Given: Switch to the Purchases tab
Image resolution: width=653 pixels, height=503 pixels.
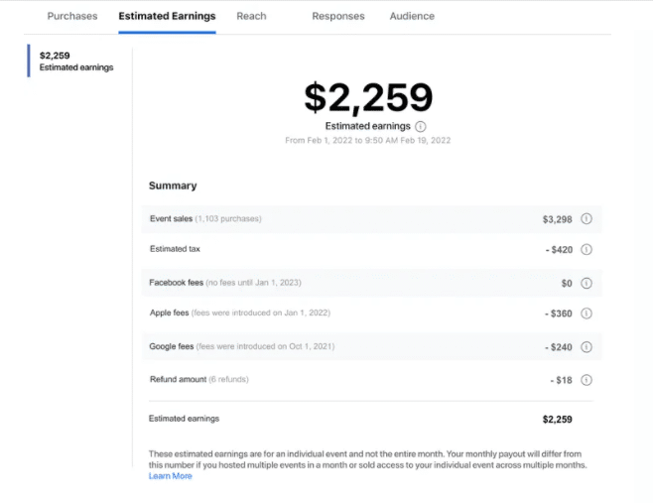Looking at the screenshot, I should pos(72,16).
